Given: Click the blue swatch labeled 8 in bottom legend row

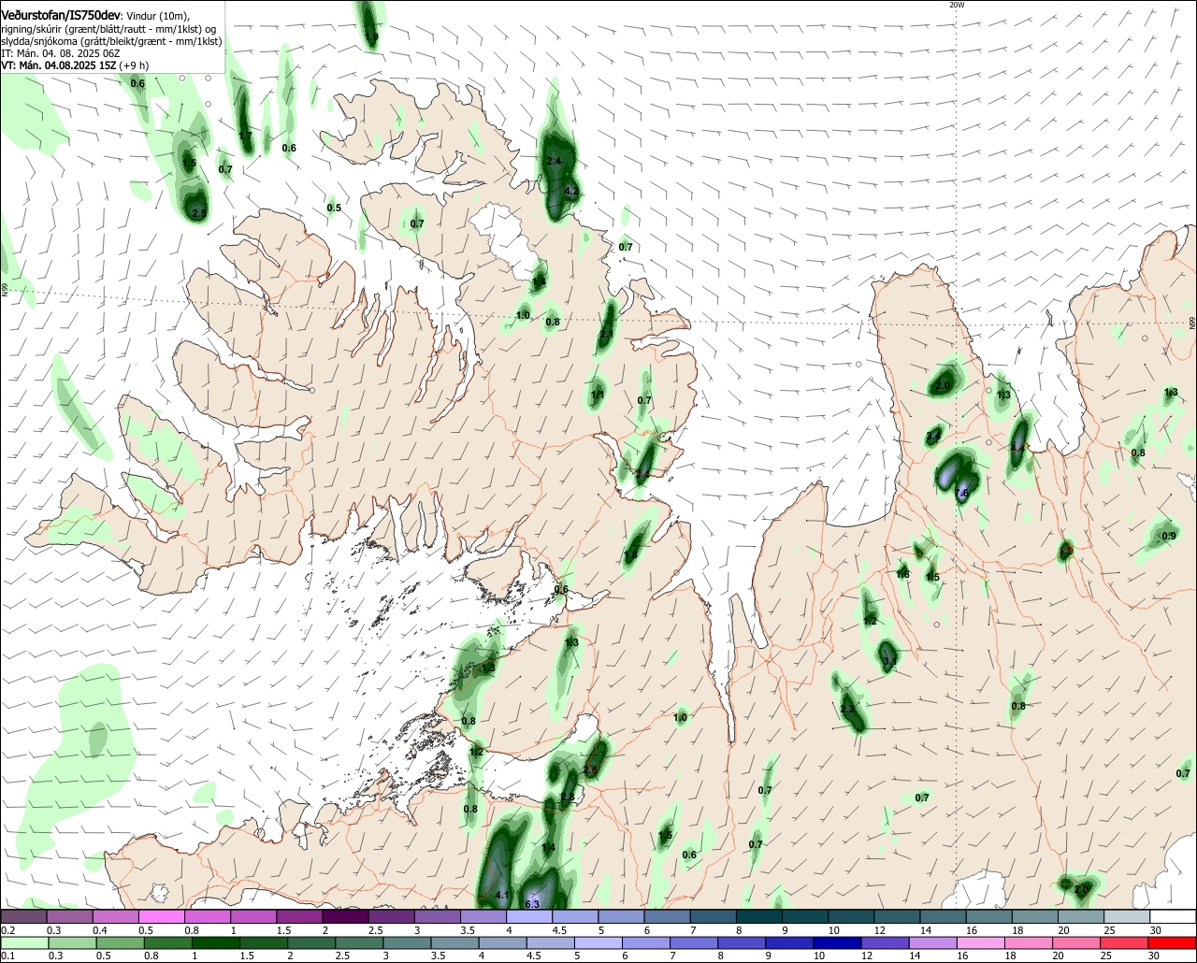Looking at the screenshot, I should (742, 942).
